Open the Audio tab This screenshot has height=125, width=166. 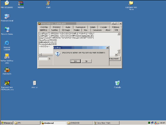68,27
